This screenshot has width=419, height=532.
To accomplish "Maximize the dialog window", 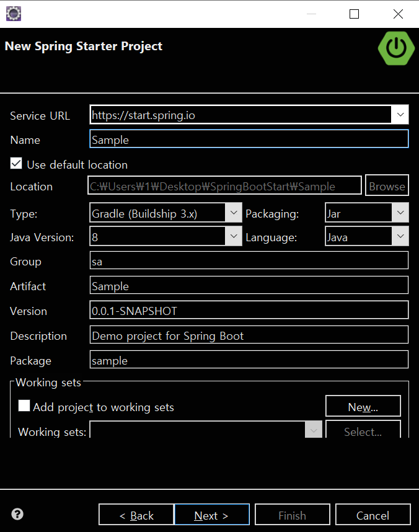I will pos(354,14).
